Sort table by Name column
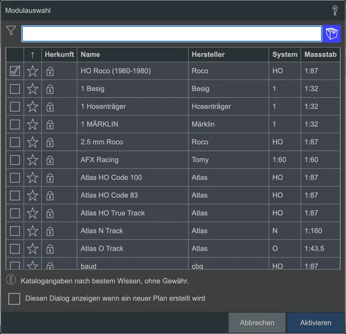This screenshot has width=346, height=334. [133, 55]
